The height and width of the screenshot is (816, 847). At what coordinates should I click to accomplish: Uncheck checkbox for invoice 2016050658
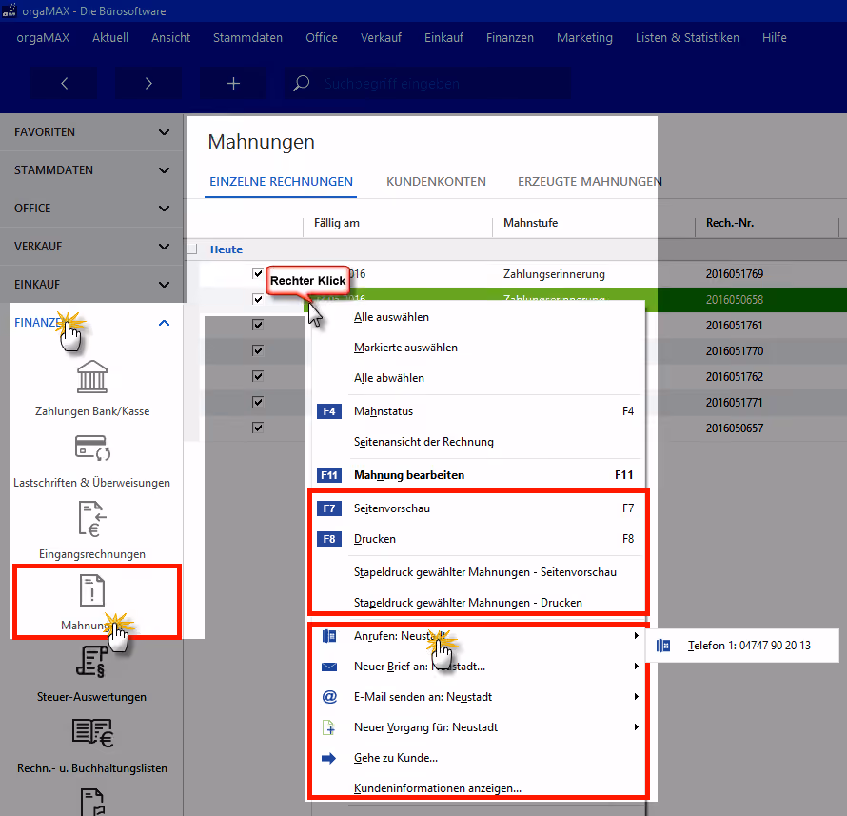pyautogui.click(x=258, y=299)
